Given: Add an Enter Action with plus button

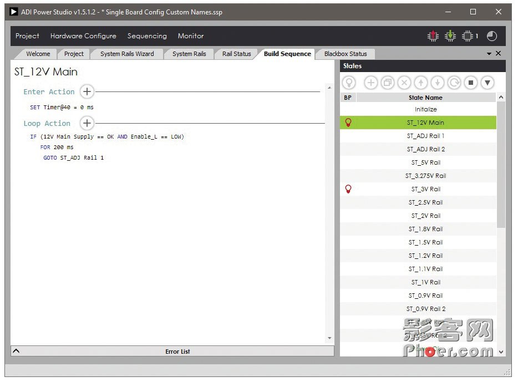Looking at the screenshot, I should tap(87, 91).
